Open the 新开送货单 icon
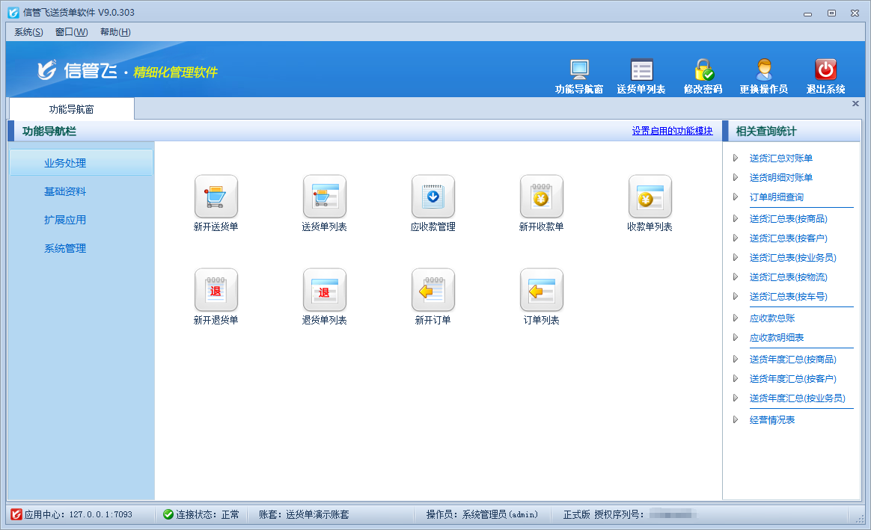 click(216, 197)
